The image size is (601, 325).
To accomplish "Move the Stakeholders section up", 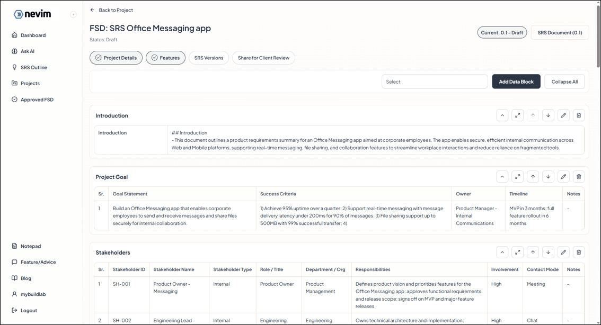I will pyautogui.click(x=533, y=252).
